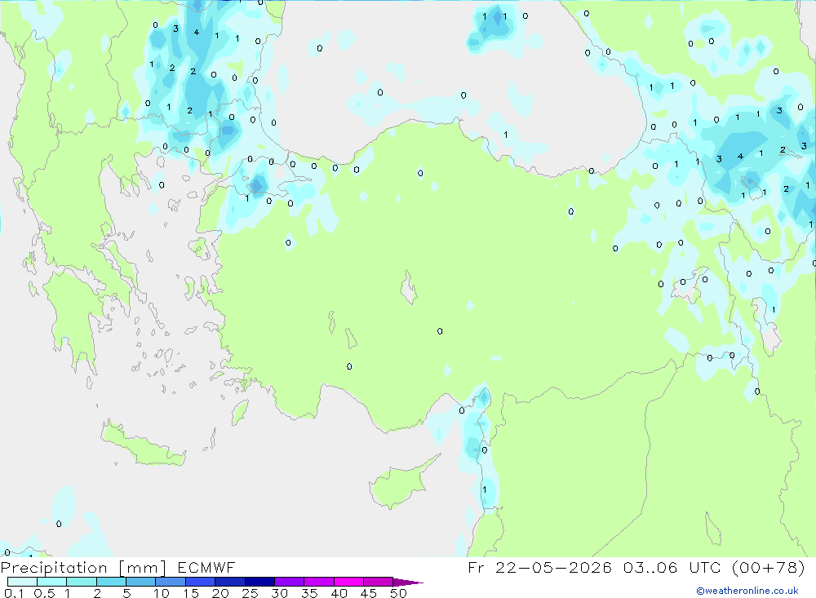Click the 45–50 mm legend color swatch

(x=379, y=582)
